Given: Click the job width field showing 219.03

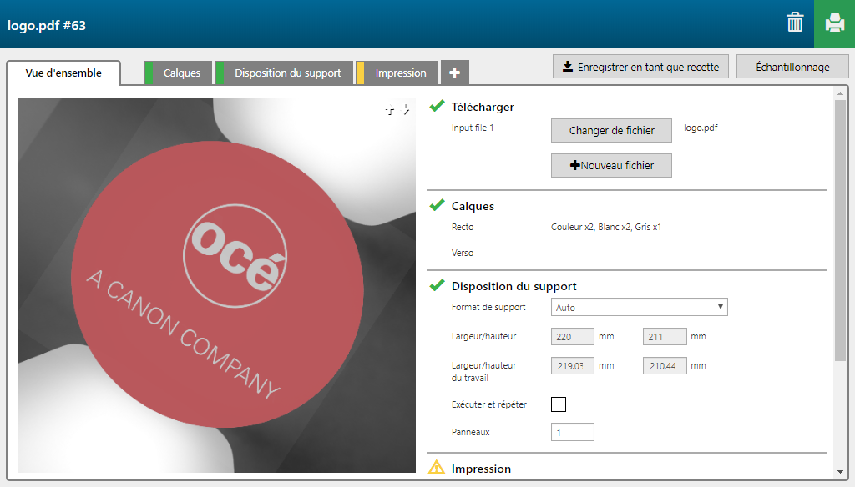Looking at the screenshot, I should pyautogui.click(x=573, y=365).
